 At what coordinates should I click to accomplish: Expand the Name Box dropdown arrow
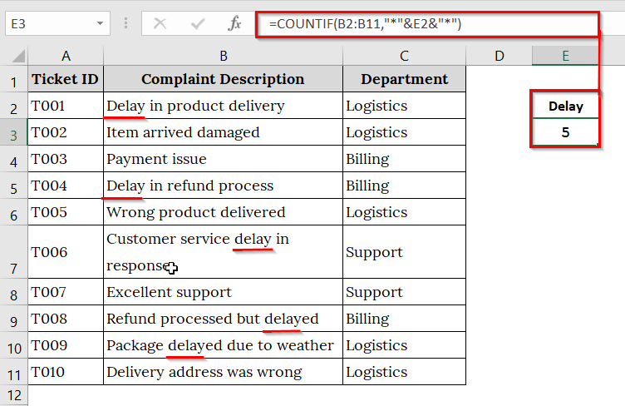tap(100, 23)
